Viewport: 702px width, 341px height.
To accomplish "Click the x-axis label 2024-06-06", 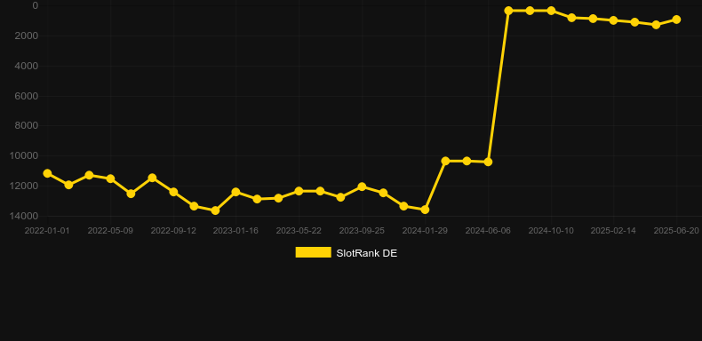I will point(488,231).
